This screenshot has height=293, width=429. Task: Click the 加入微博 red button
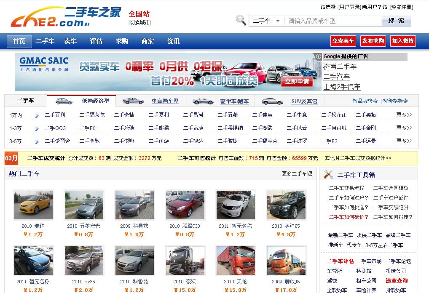click(403, 41)
